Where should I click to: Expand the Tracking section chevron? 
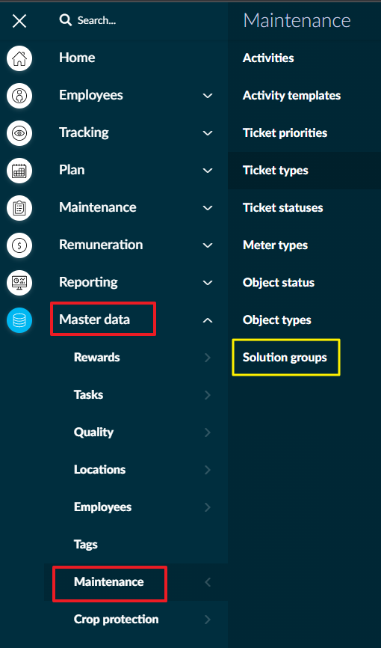pos(208,133)
